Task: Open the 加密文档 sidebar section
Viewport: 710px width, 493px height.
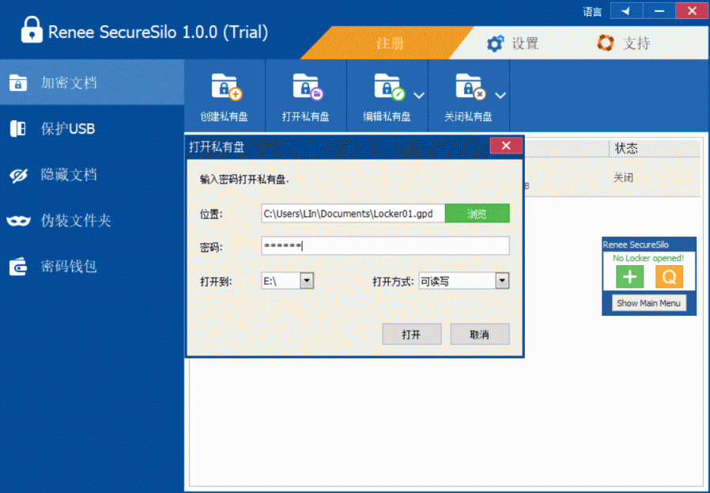Action: point(92,82)
